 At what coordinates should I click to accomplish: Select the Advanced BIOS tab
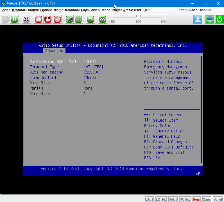tap(54, 51)
